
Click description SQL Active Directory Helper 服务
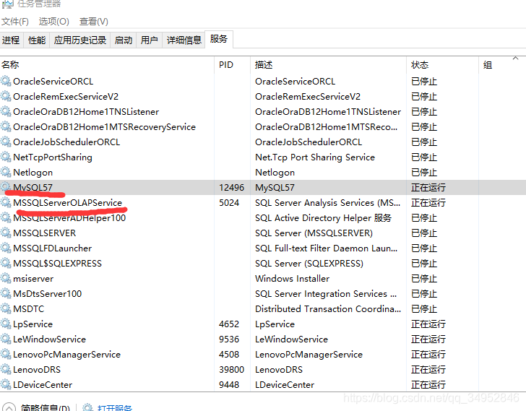[323, 218]
